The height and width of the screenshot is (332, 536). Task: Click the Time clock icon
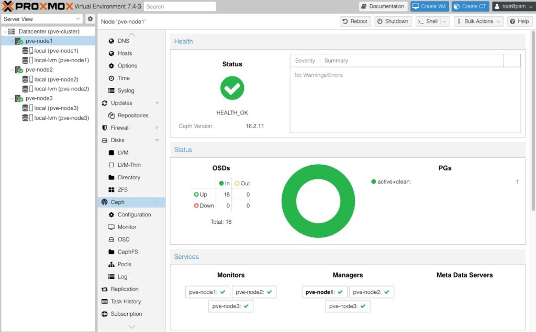click(x=111, y=78)
